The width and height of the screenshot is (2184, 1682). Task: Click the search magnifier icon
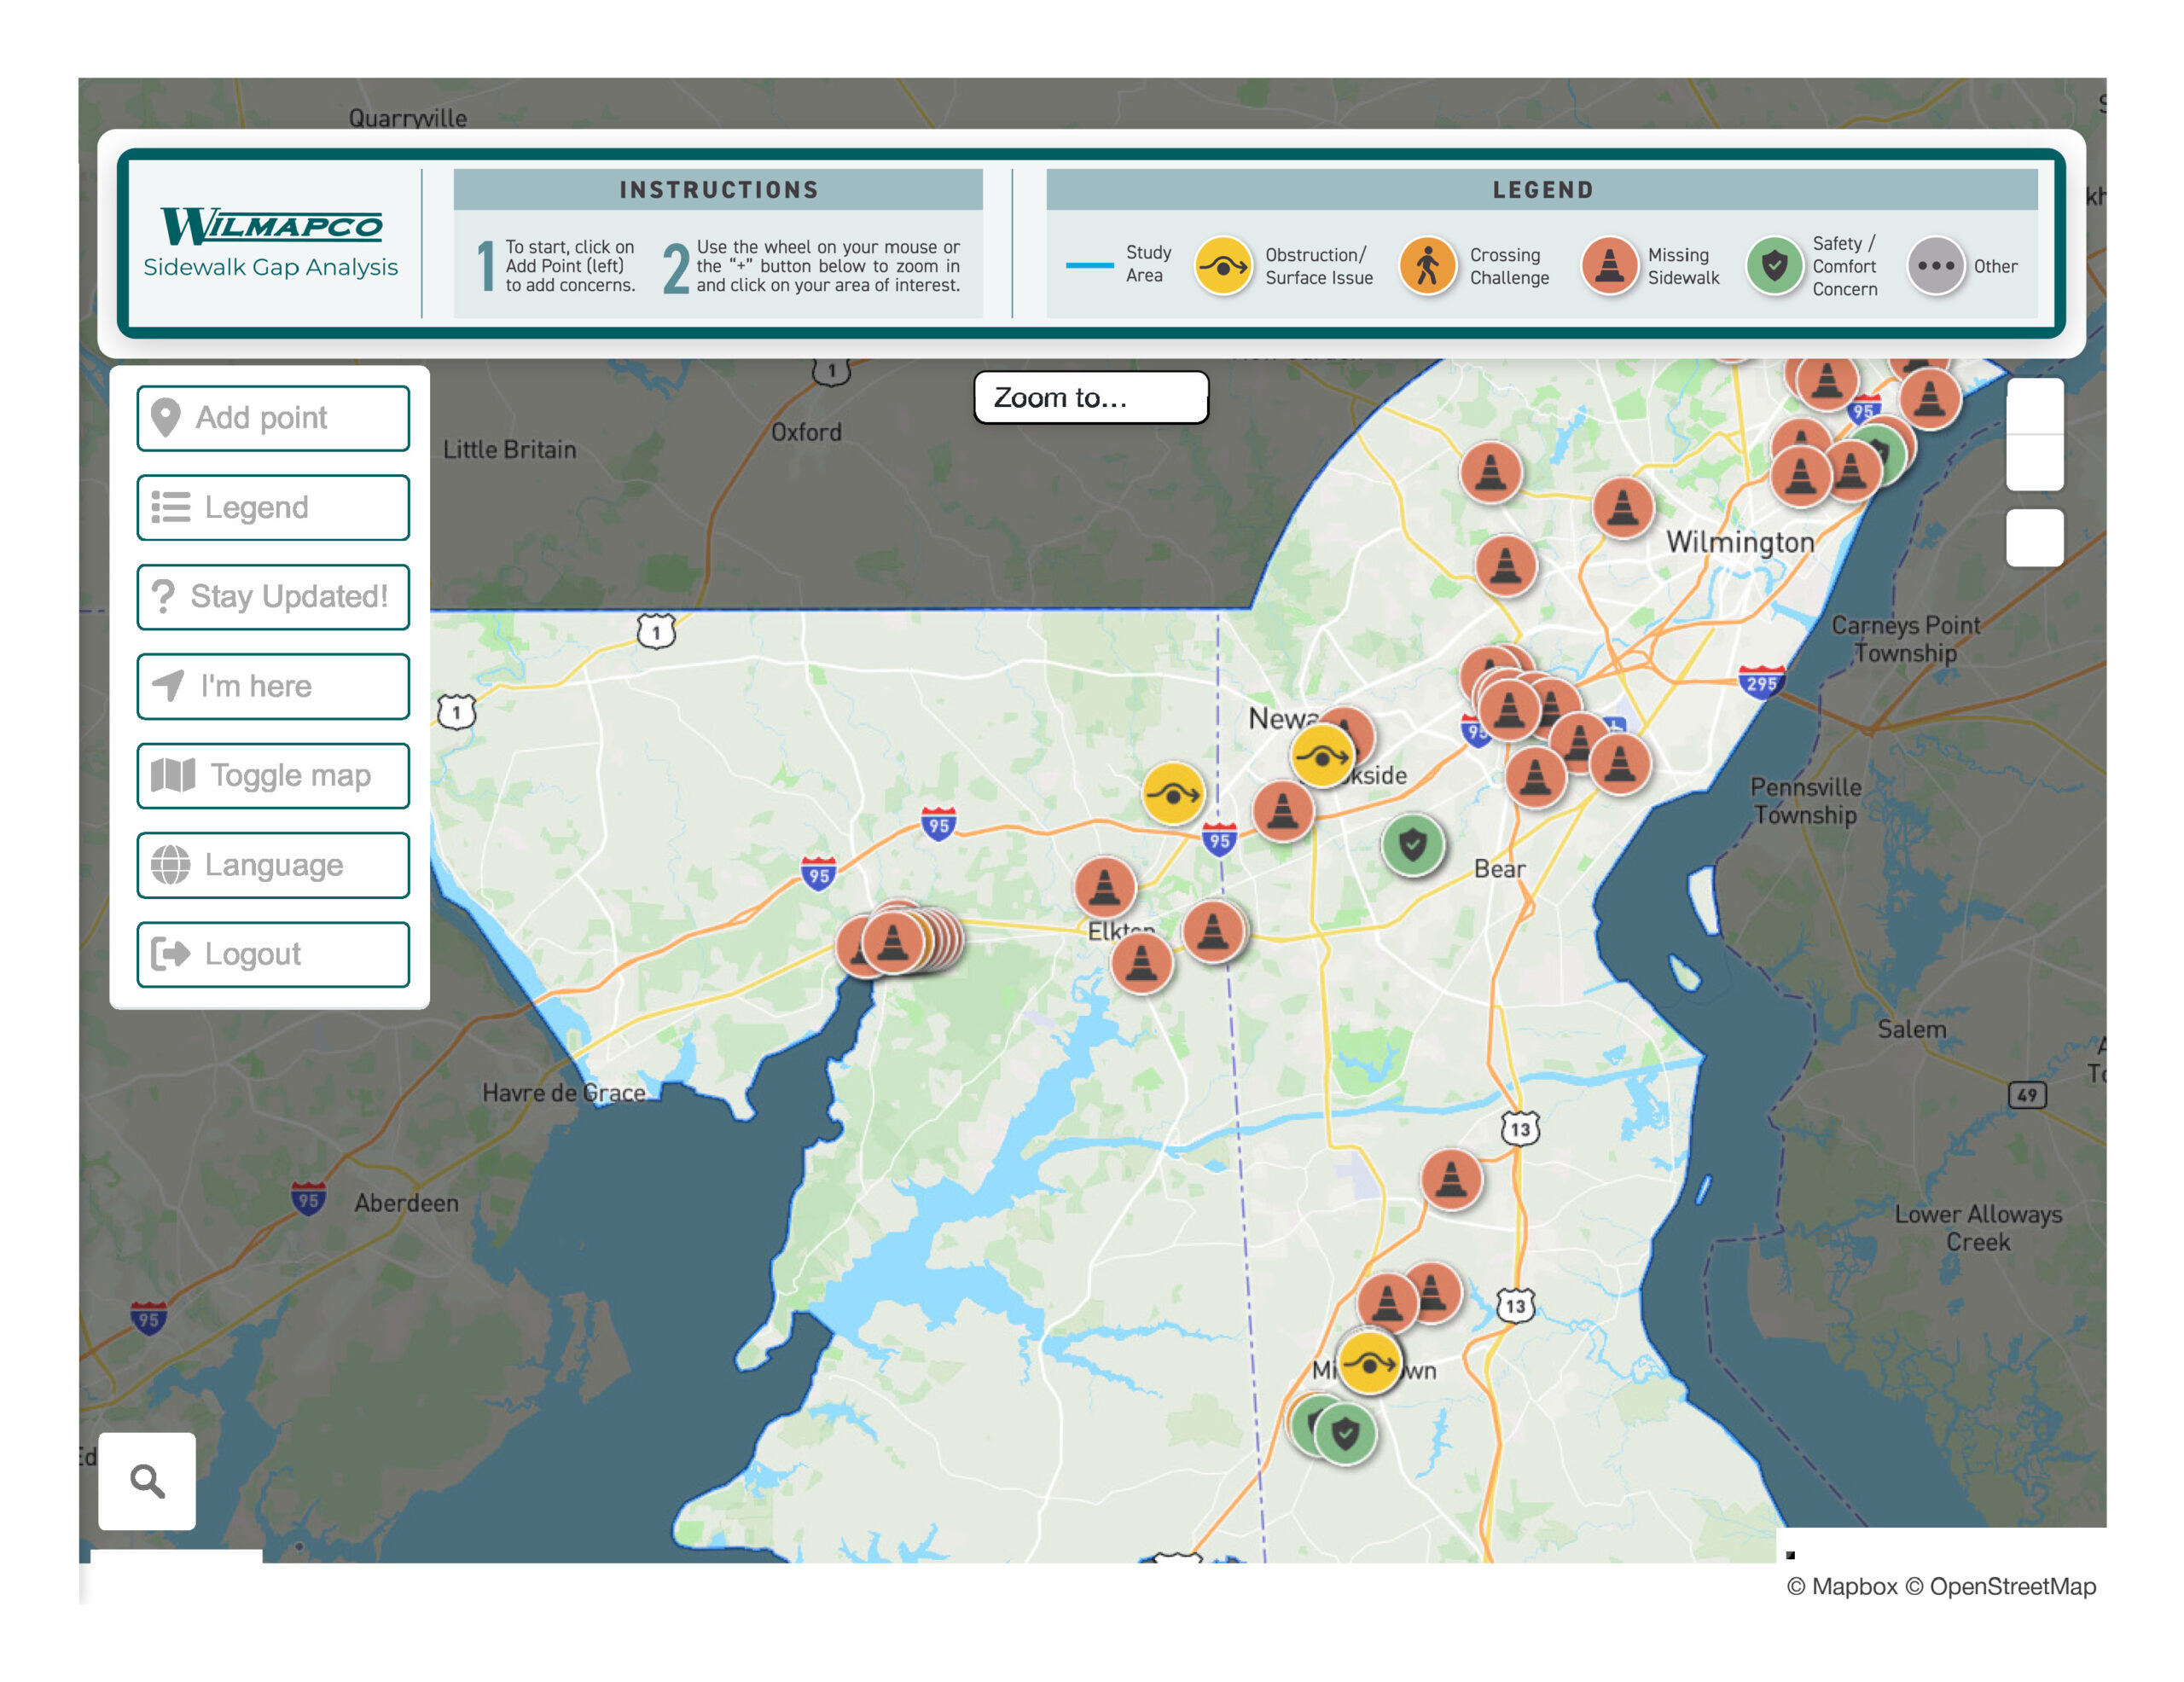click(147, 1481)
